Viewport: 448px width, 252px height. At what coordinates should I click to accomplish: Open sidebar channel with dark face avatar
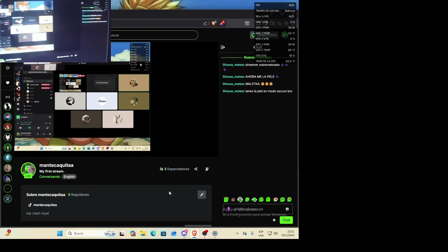pos(8,189)
